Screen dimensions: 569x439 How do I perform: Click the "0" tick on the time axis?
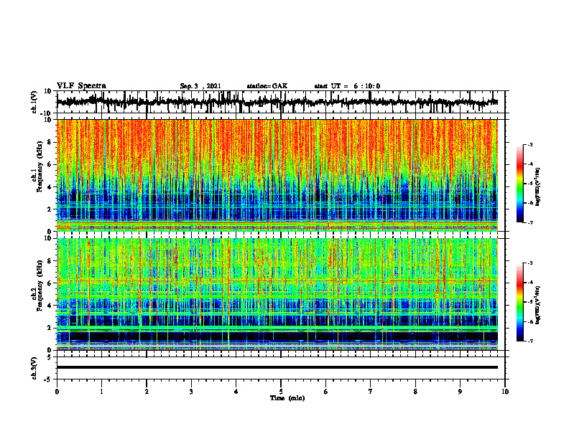[x=57, y=392]
